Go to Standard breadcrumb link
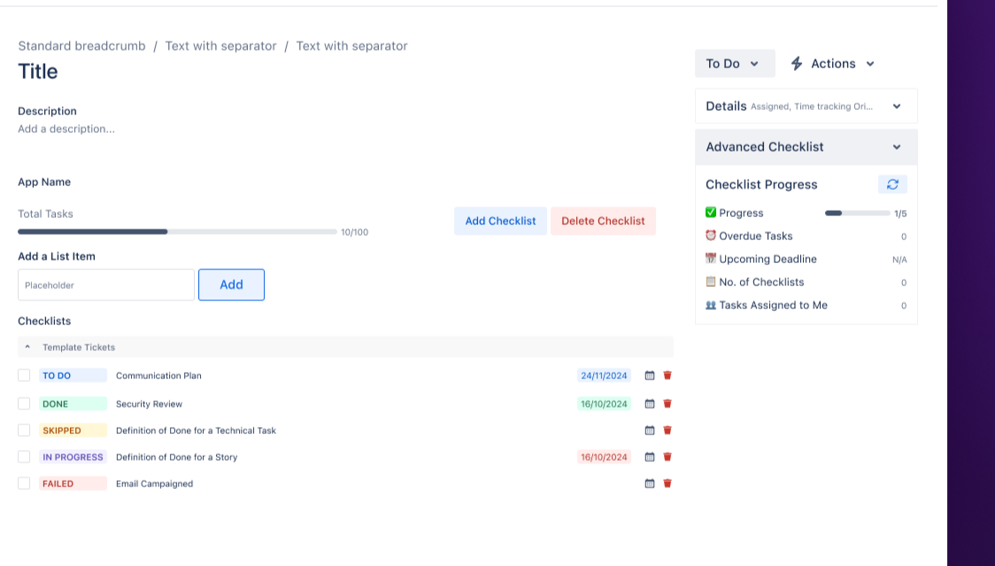The width and height of the screenshot is (995, 566). tap(81, 46)
